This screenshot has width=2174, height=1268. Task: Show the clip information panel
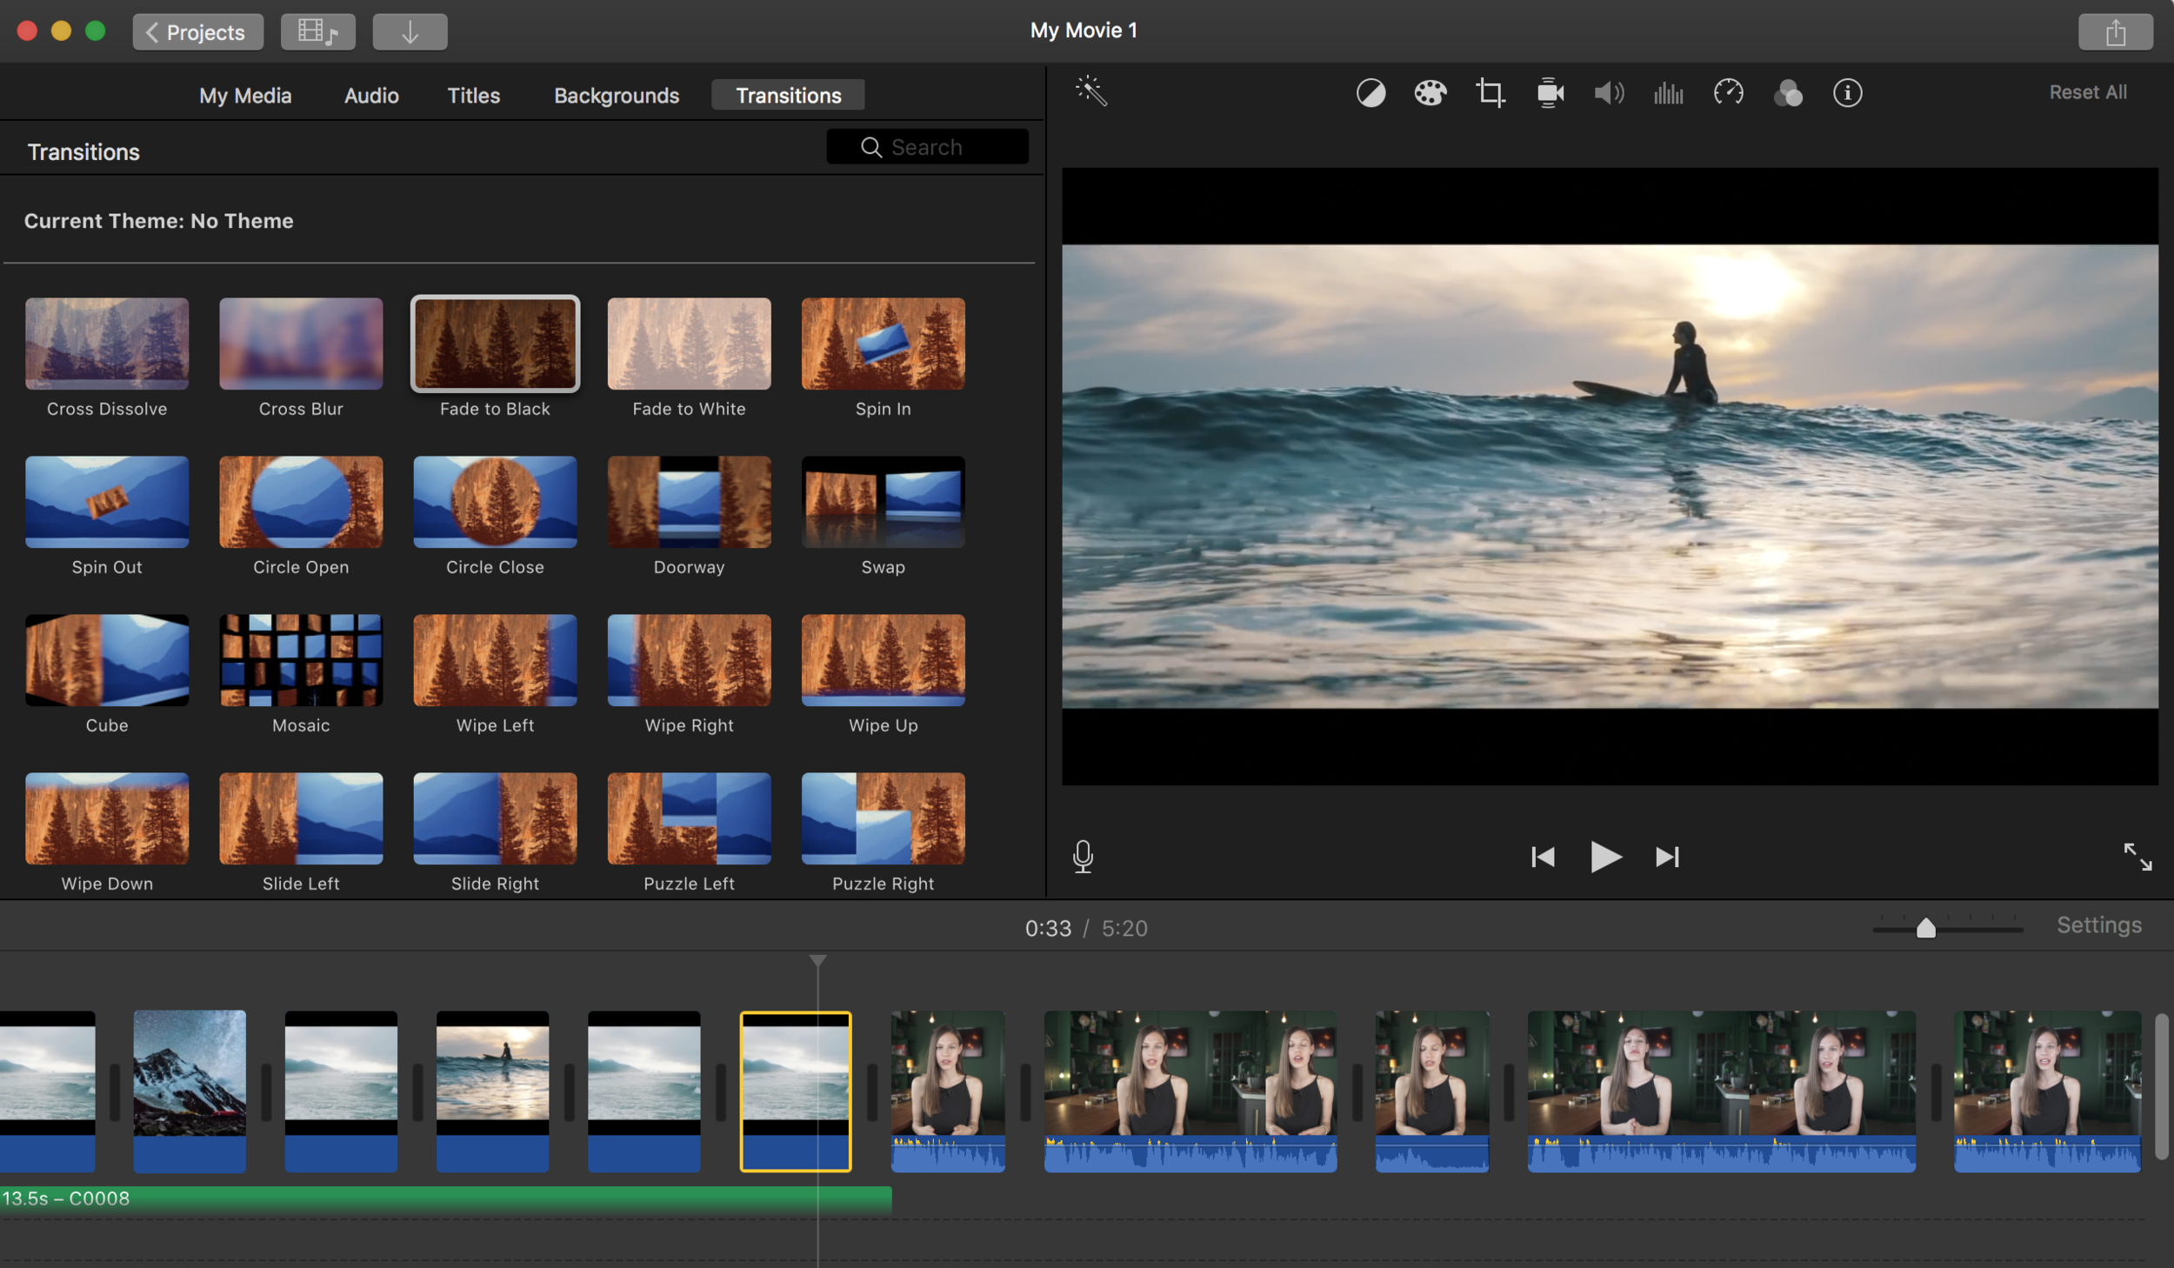(1847, 93)
